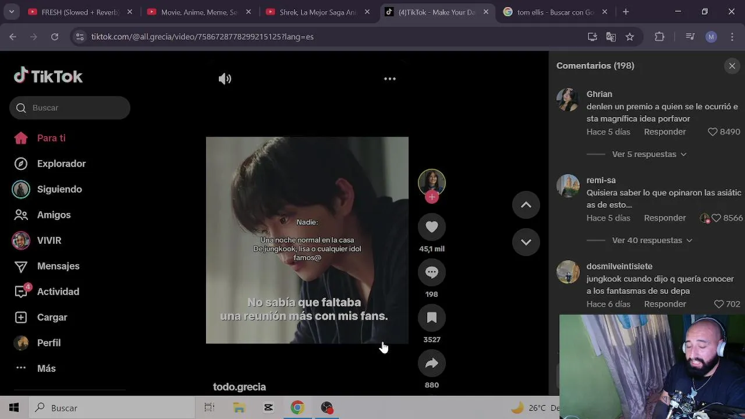Click the todo.grecia username below video
This screenshot has height=419, width=745.
(x=239, y=387)
